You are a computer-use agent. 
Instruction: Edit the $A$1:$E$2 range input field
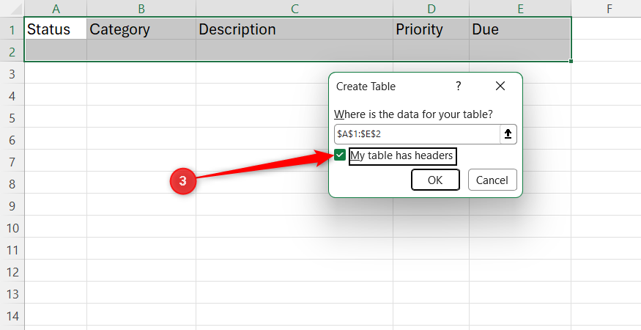click(417, 134)
